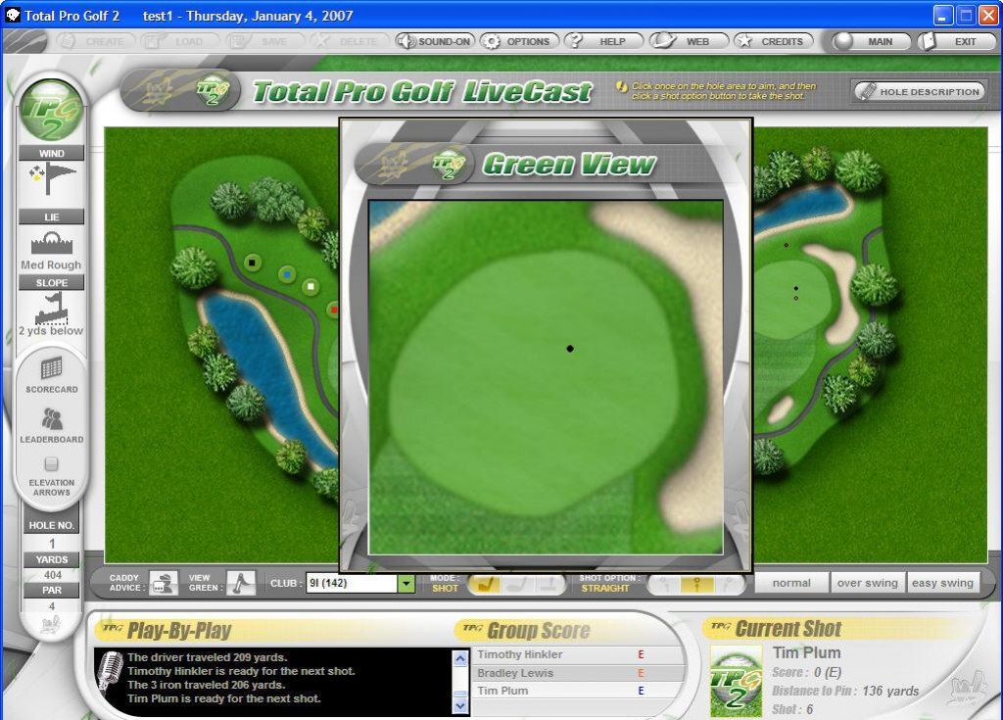Click the Play-By-Play scroll up arrow
1003x720 pixels.
(x=460, y=658)
